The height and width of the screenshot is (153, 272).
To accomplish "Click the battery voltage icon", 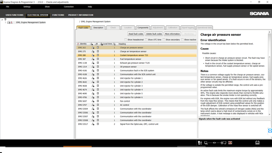I will click(257, 142).
